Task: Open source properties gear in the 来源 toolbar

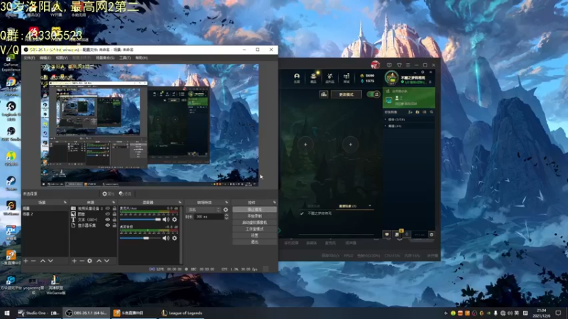Action: click(x=90, y=261)
